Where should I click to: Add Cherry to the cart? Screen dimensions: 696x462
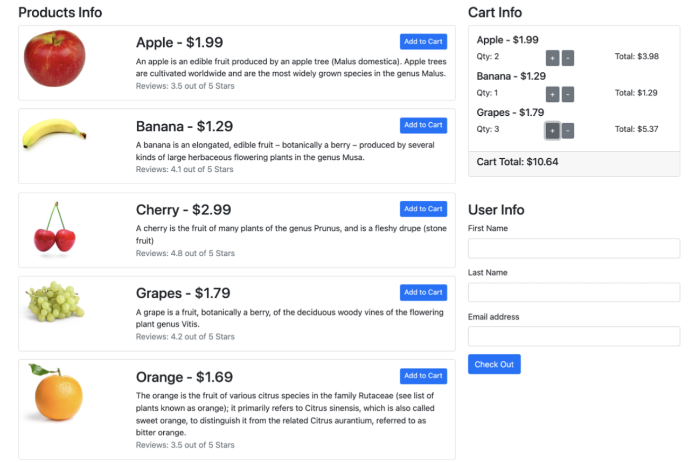(423, 209)
